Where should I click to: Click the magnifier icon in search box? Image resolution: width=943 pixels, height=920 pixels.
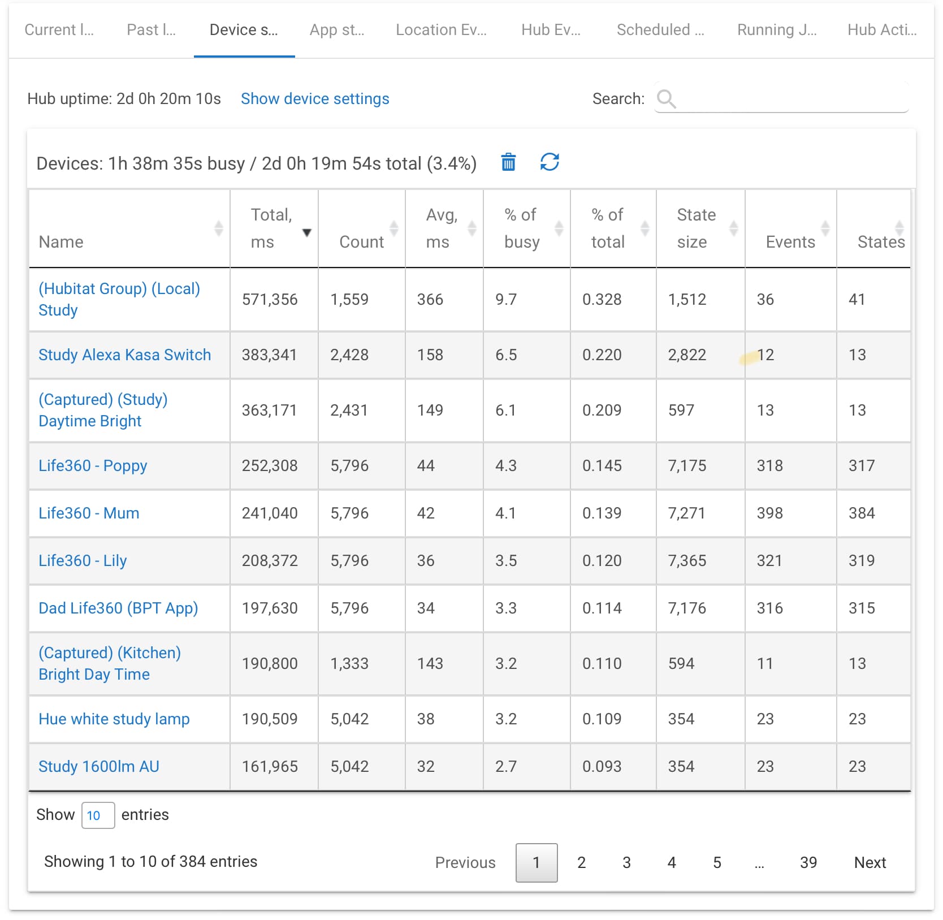(x=667, y=99)
